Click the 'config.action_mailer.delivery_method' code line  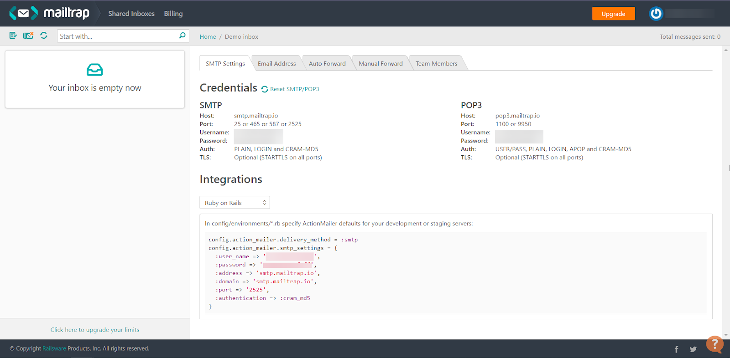(283, 240)
